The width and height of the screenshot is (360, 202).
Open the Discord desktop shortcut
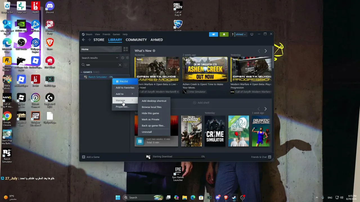point(50,8)
